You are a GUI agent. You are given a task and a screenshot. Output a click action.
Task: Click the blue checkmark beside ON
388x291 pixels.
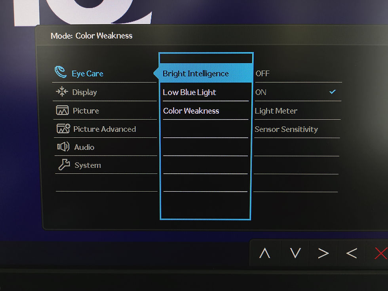(333, 92)
